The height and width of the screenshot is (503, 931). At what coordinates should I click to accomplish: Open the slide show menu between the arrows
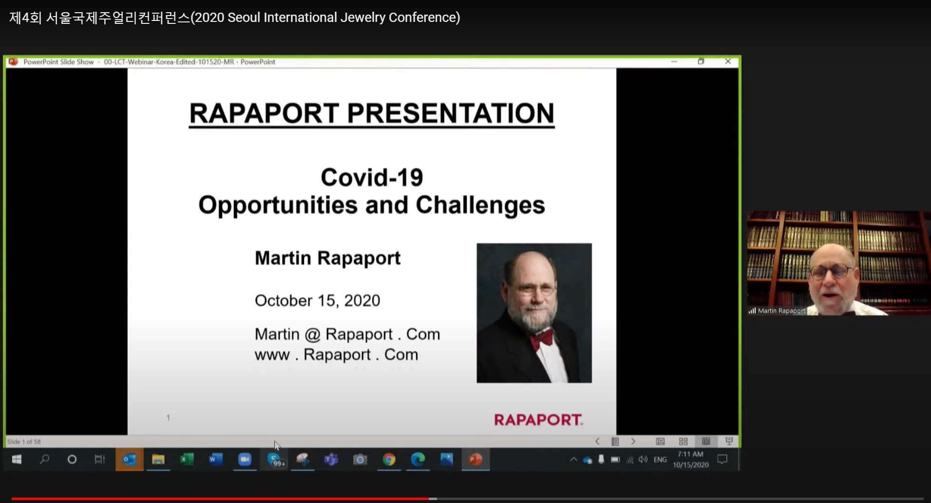coord(615,442)
